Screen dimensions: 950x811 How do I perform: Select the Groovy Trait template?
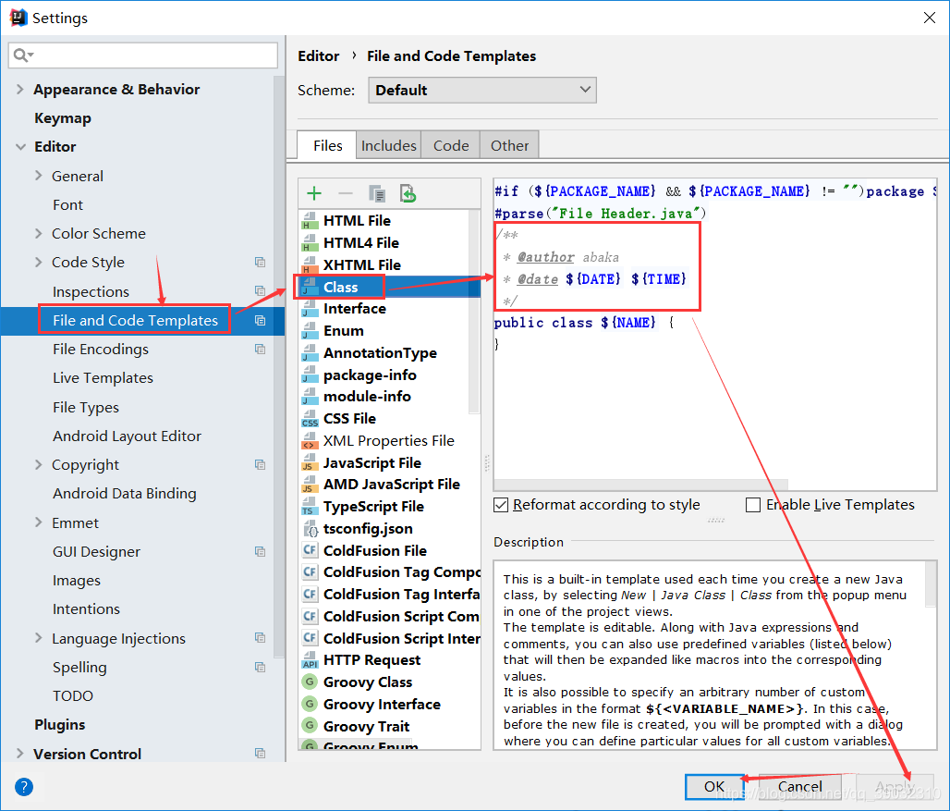coord(390,726)
